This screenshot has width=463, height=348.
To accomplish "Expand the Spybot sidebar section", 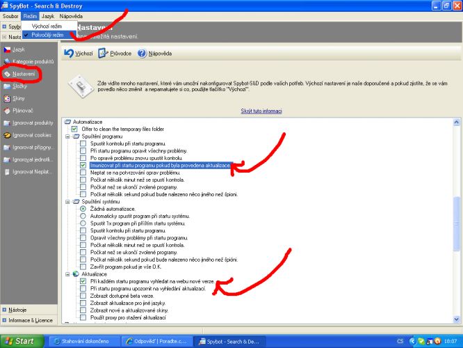I will 4,26.
